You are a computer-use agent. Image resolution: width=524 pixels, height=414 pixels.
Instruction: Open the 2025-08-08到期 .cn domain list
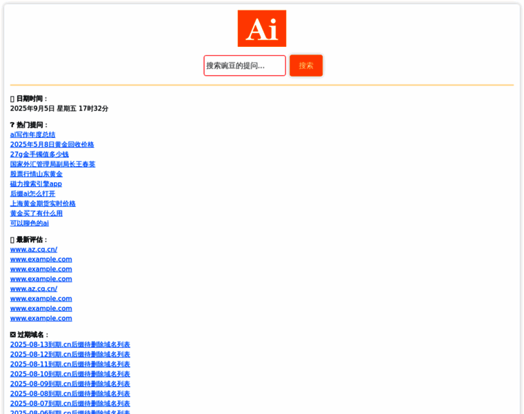click(70, 393)
